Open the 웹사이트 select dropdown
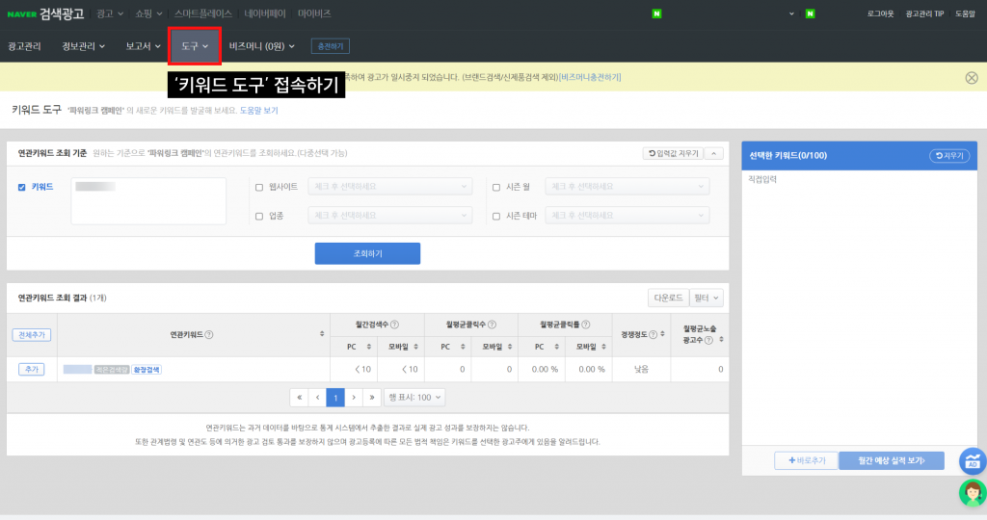 coord(390,186)
